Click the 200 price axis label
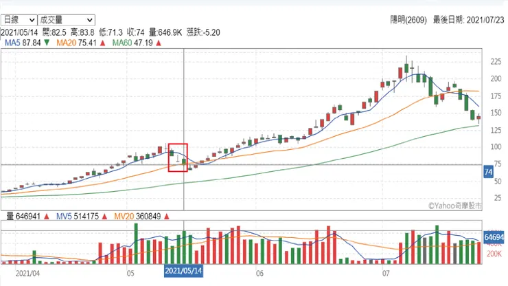The width and height of the screenshot is (508, 286). click(496, 78)
